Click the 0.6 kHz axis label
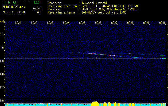The width and height of the screenshot is (168, 106). tap(2, 101)
